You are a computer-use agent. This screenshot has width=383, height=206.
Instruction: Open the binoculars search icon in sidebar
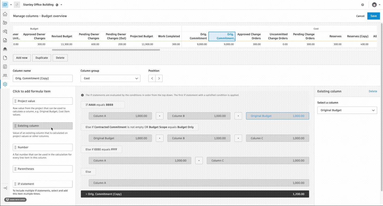pos(5,49)
